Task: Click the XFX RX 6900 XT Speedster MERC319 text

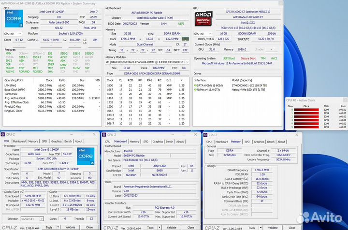Action: [248, 12]
